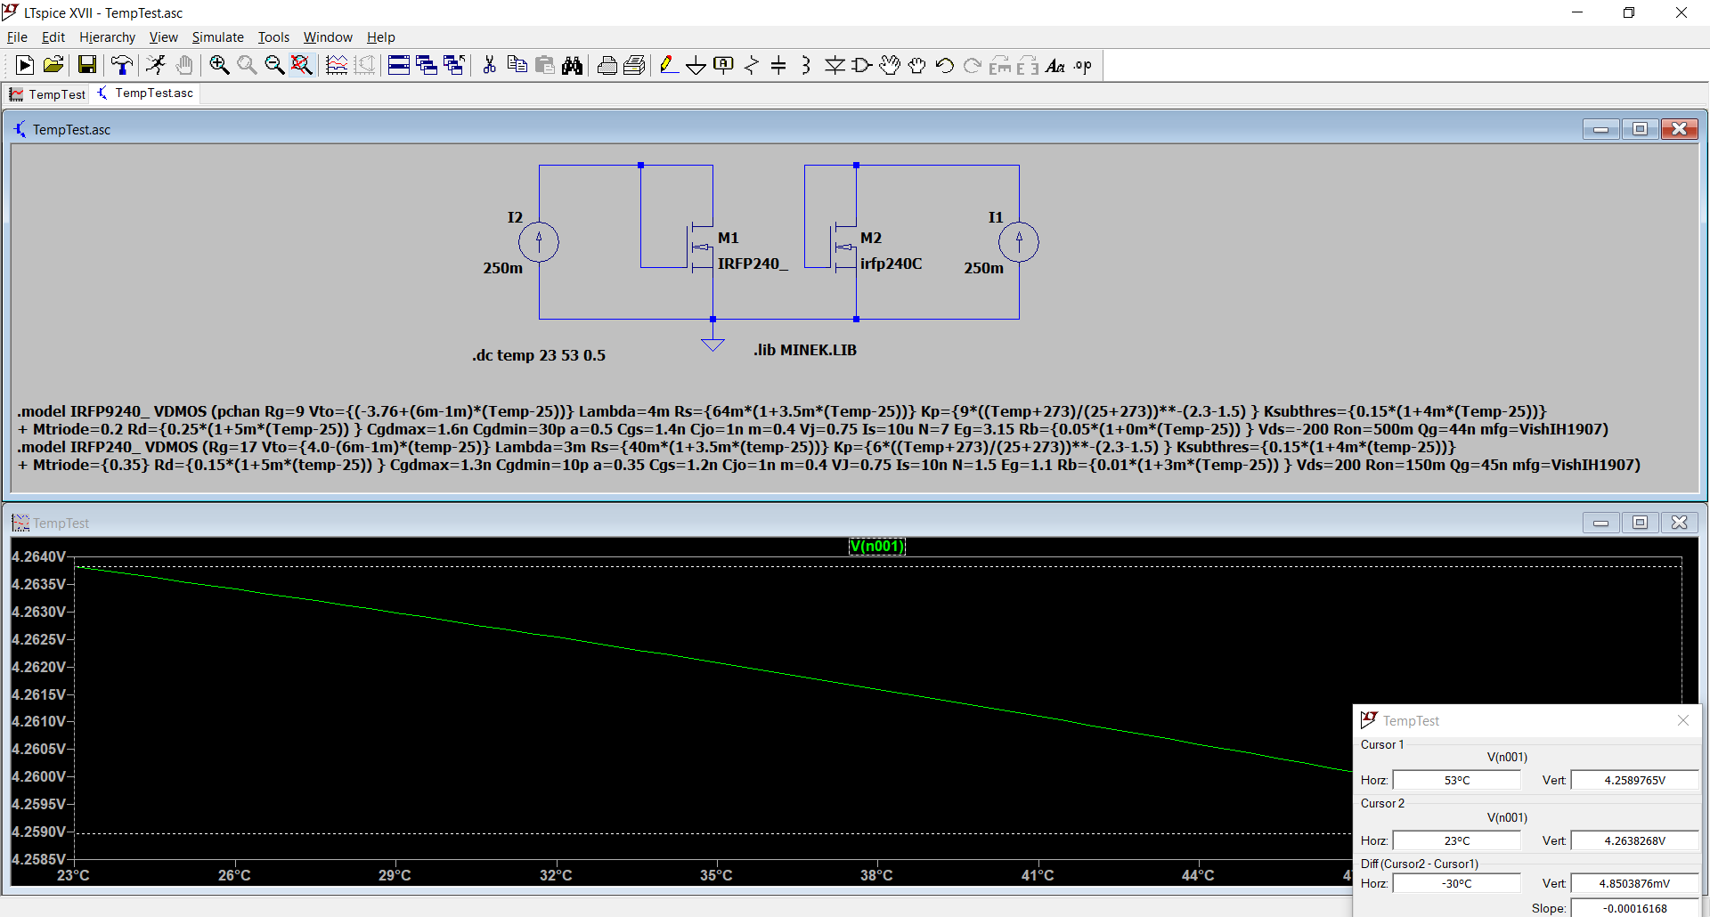Place a Resistor from the toolbar

click(x=752, y=65)
